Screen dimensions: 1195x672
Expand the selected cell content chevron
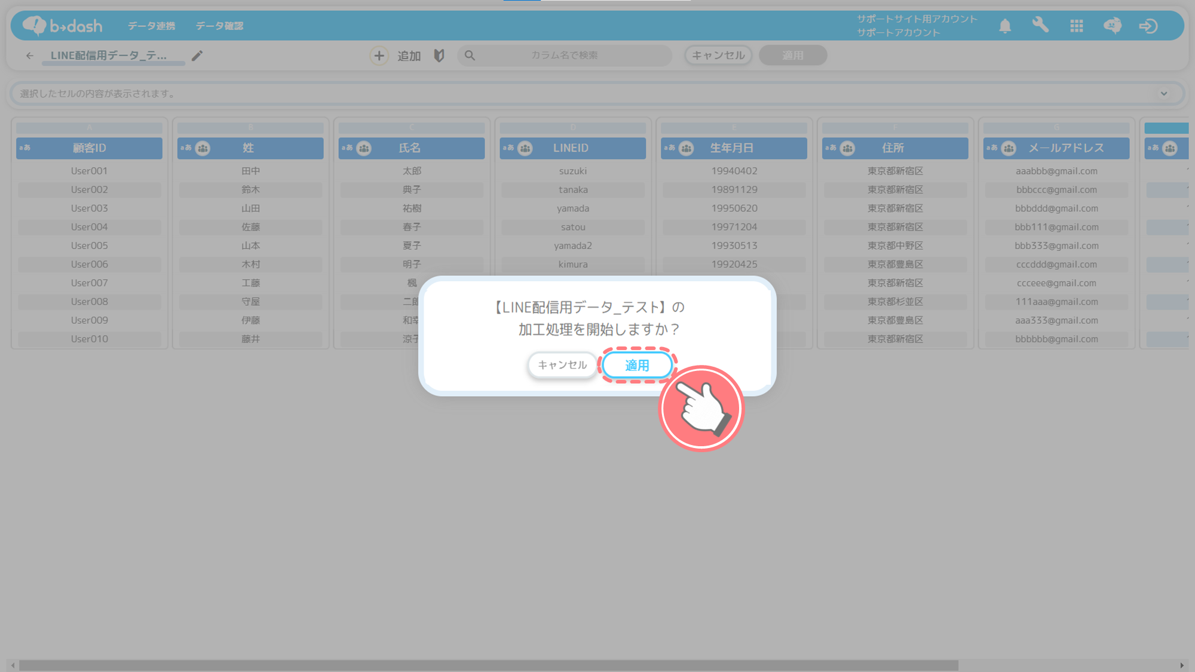[1164, 93]
